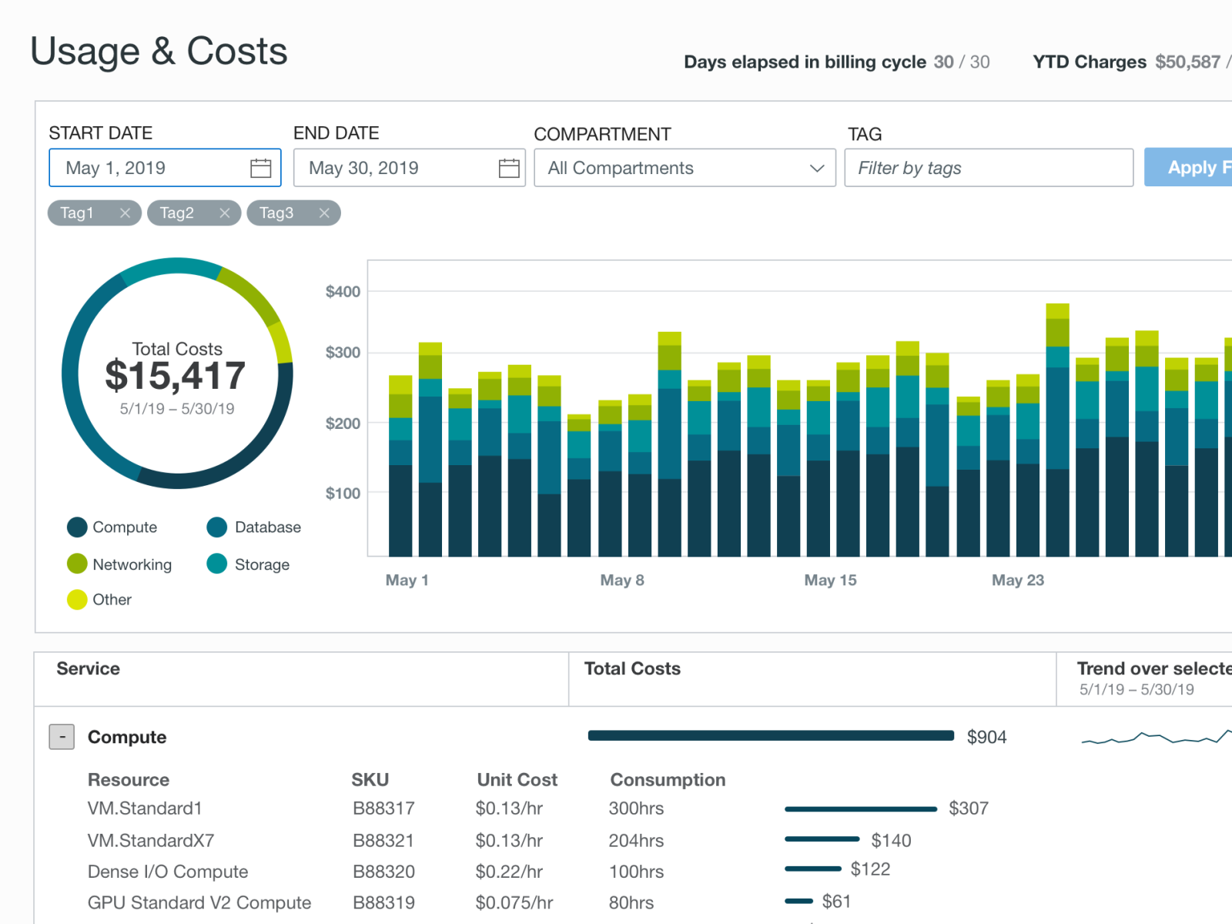
Task: Collapse the Compute service row
Action: pyautogui.click(x=62, y=737)
